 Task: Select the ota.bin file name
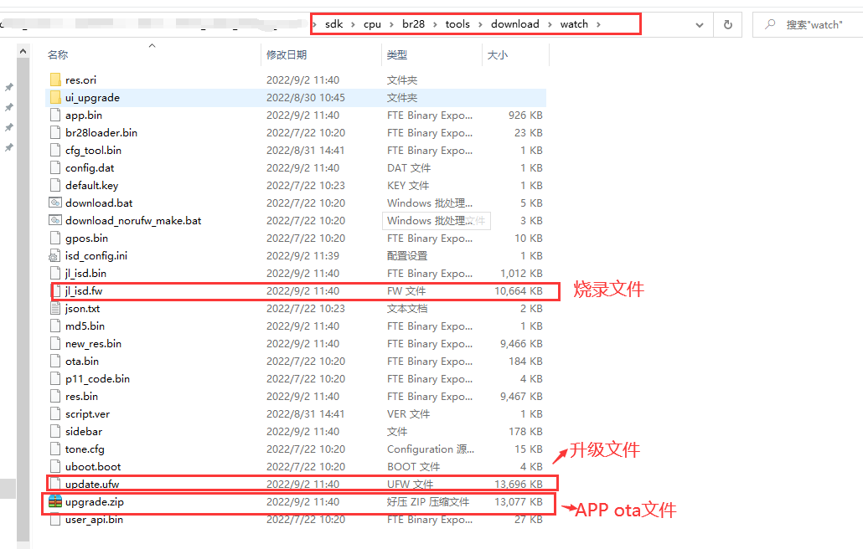click(x=82, y=361)
